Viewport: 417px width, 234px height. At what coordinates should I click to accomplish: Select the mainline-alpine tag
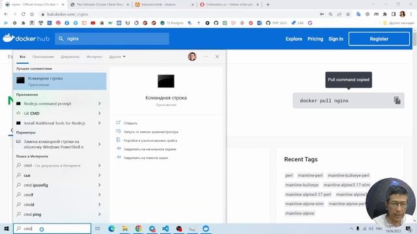click(300, 213)
